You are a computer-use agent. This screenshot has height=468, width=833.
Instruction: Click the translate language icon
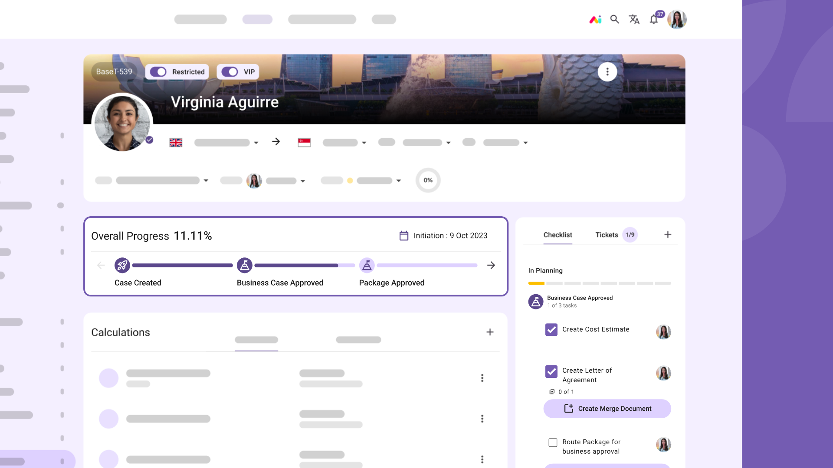(634, 19)
